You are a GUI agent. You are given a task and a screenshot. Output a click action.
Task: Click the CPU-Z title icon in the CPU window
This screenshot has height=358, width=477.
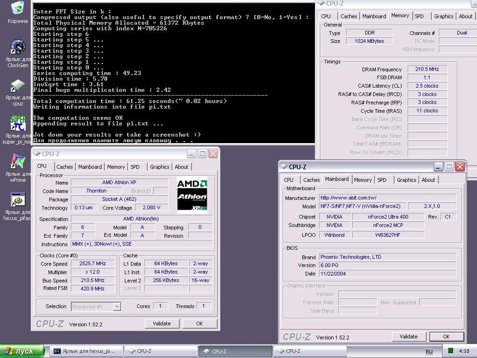click(x=37, y=153)
